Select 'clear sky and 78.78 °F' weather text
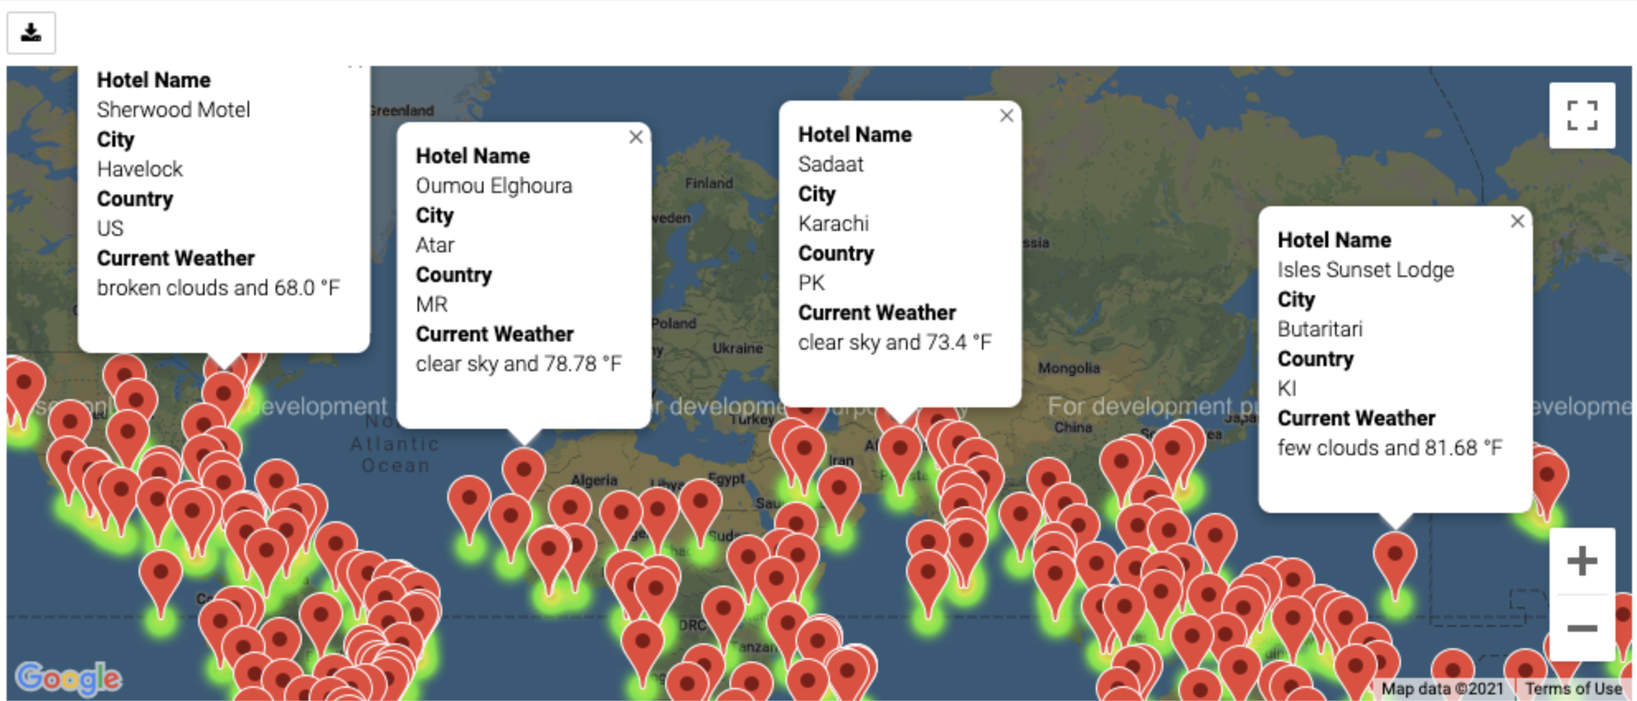This screenshot has width=1637, height=701. (518, 364)
